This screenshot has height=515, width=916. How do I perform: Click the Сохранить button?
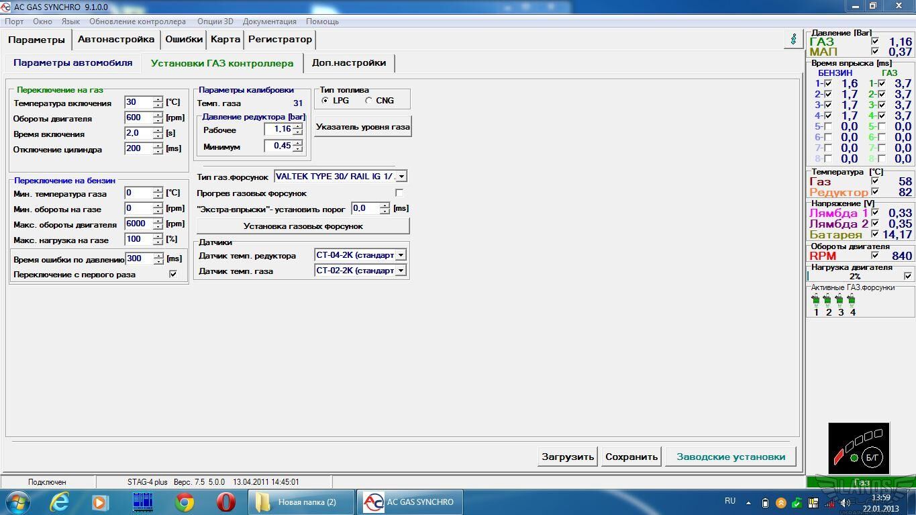(631, 457)
